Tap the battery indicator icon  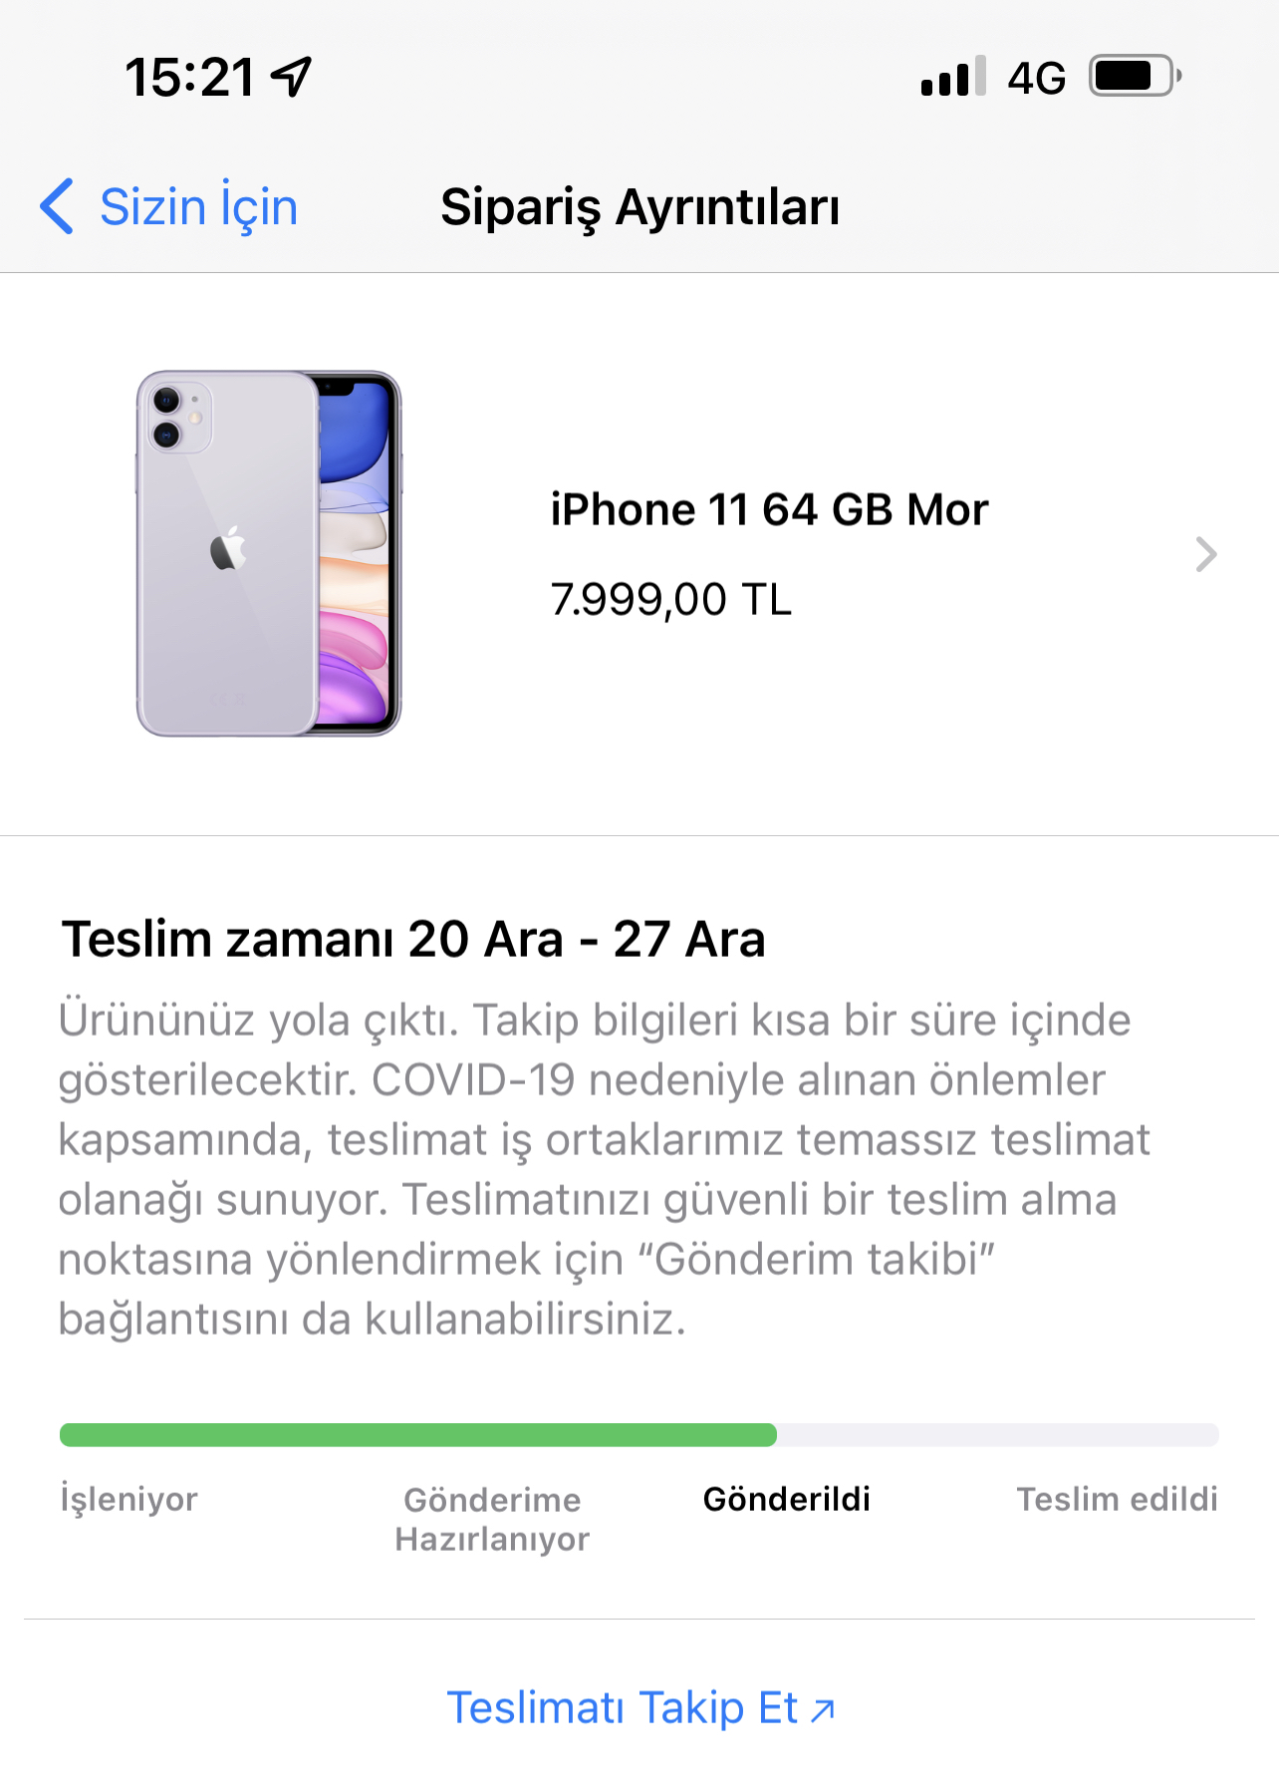click(x=1136, y=76)
